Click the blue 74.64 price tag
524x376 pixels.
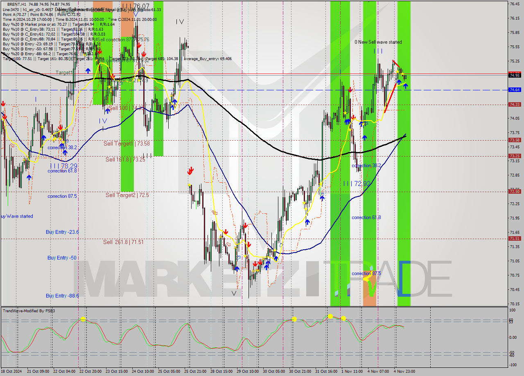pyautogui.click(x=515, y=90)
